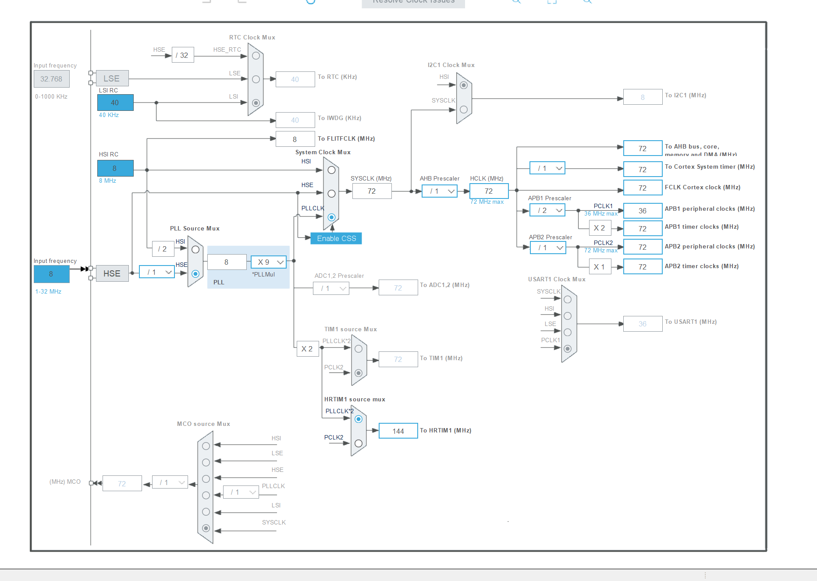
Task: Select PLLCLK*2 in the TIM1 source mux
Action: [x=359, y=349]
